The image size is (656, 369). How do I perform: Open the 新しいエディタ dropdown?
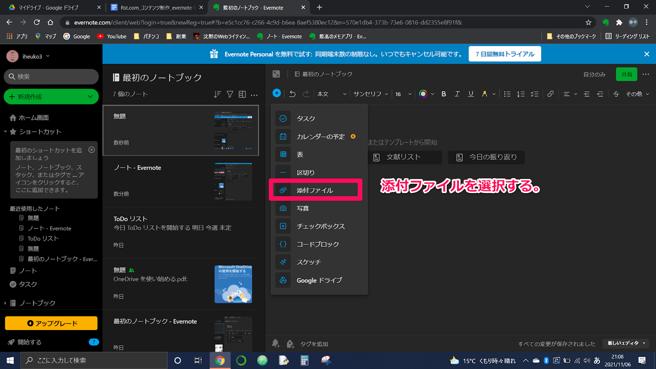tap(626, 343)
